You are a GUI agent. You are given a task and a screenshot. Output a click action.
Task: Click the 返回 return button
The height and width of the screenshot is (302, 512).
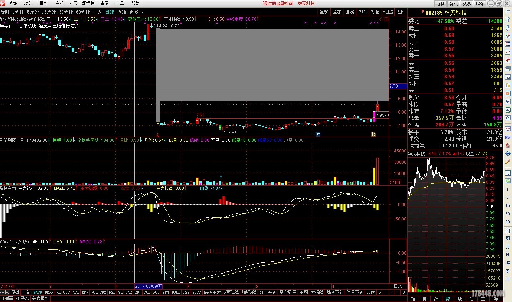401,12
